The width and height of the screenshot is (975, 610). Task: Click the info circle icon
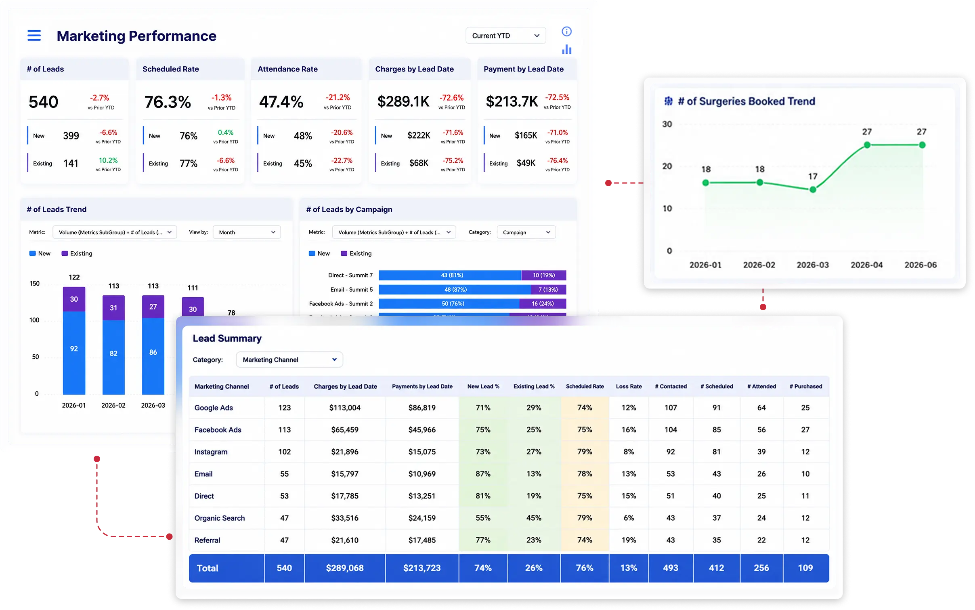click(x=566, y=32)
